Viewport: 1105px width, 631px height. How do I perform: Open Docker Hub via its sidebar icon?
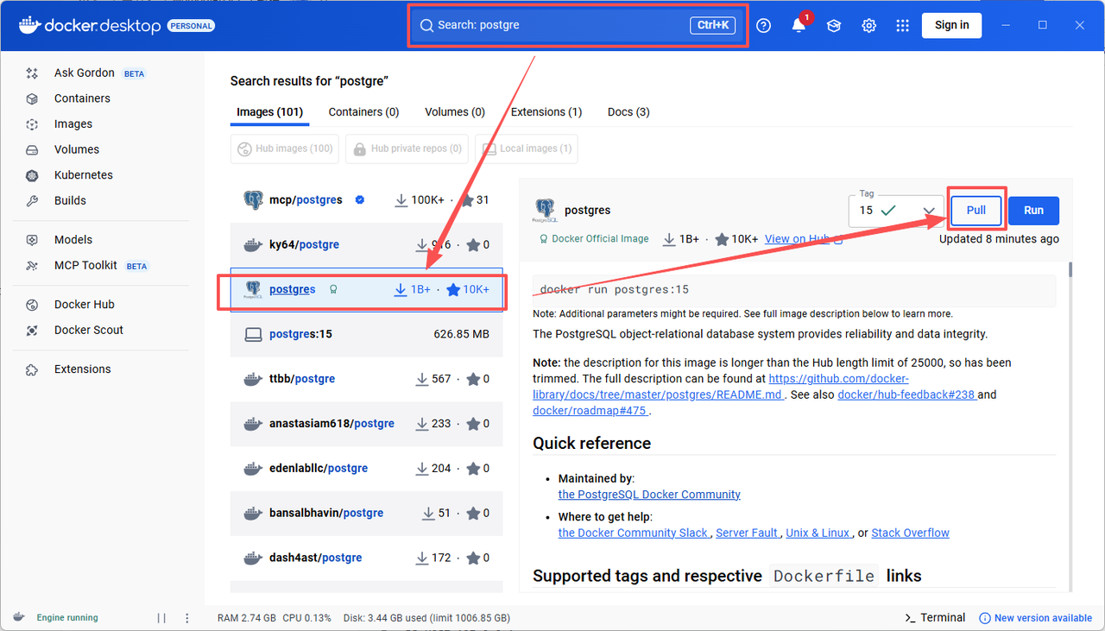click(x=32, y=305)
